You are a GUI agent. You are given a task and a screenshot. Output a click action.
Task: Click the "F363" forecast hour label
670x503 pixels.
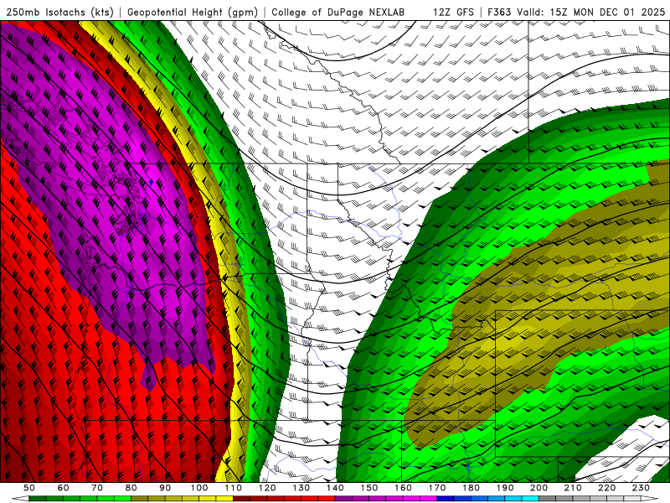(x=499, y=12)
